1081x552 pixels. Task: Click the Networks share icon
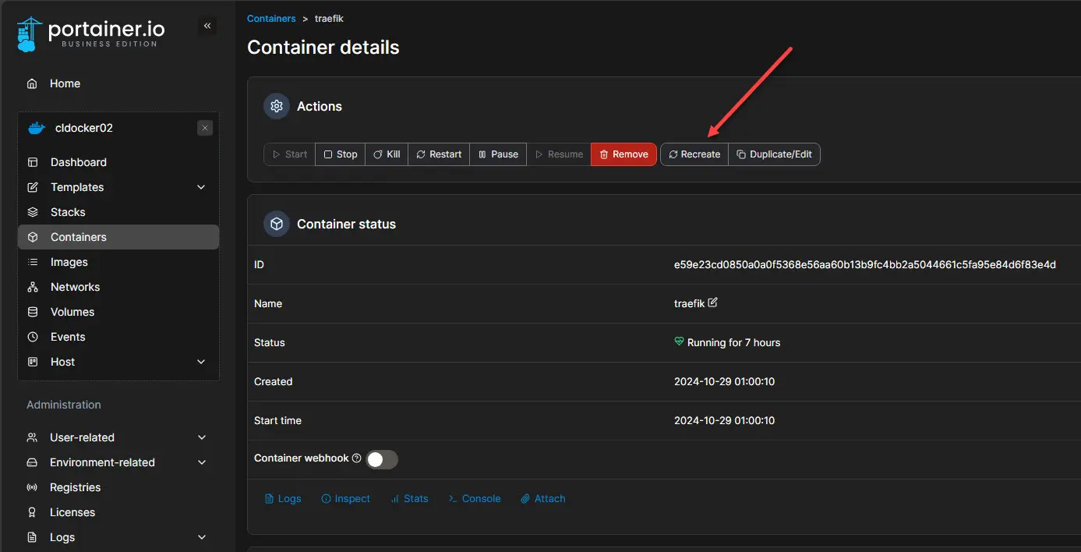click(x=33, y=287)
